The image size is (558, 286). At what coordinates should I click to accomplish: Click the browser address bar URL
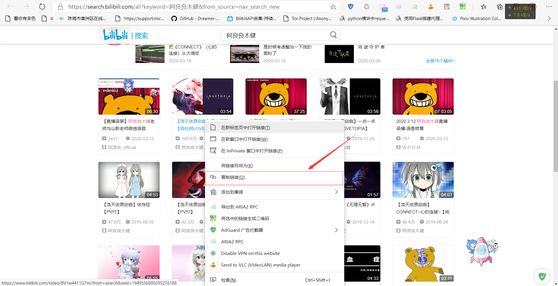tap(174, 7)
